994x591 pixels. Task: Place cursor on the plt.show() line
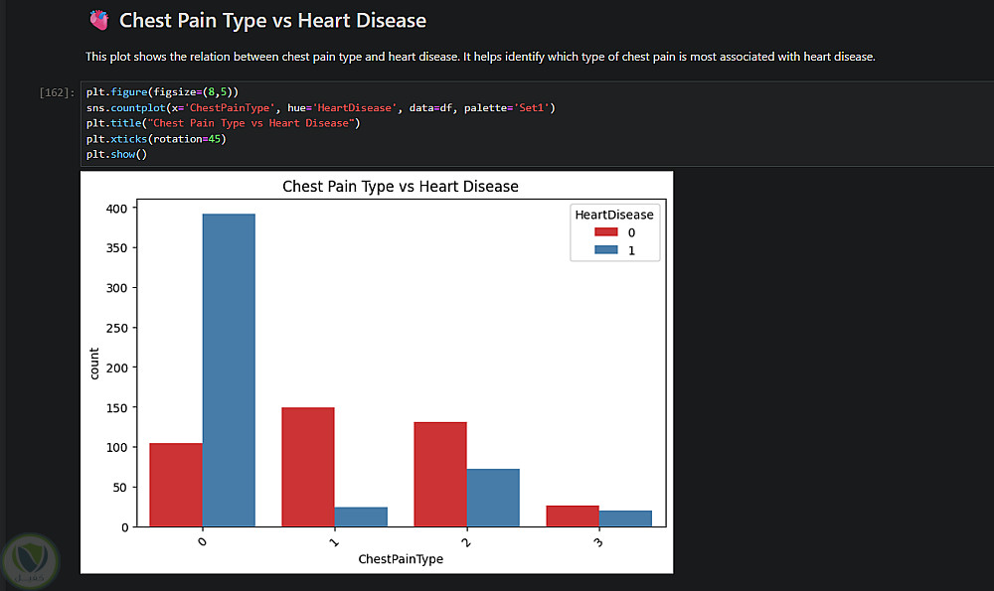pyautogui.click(x=116, y=154)
